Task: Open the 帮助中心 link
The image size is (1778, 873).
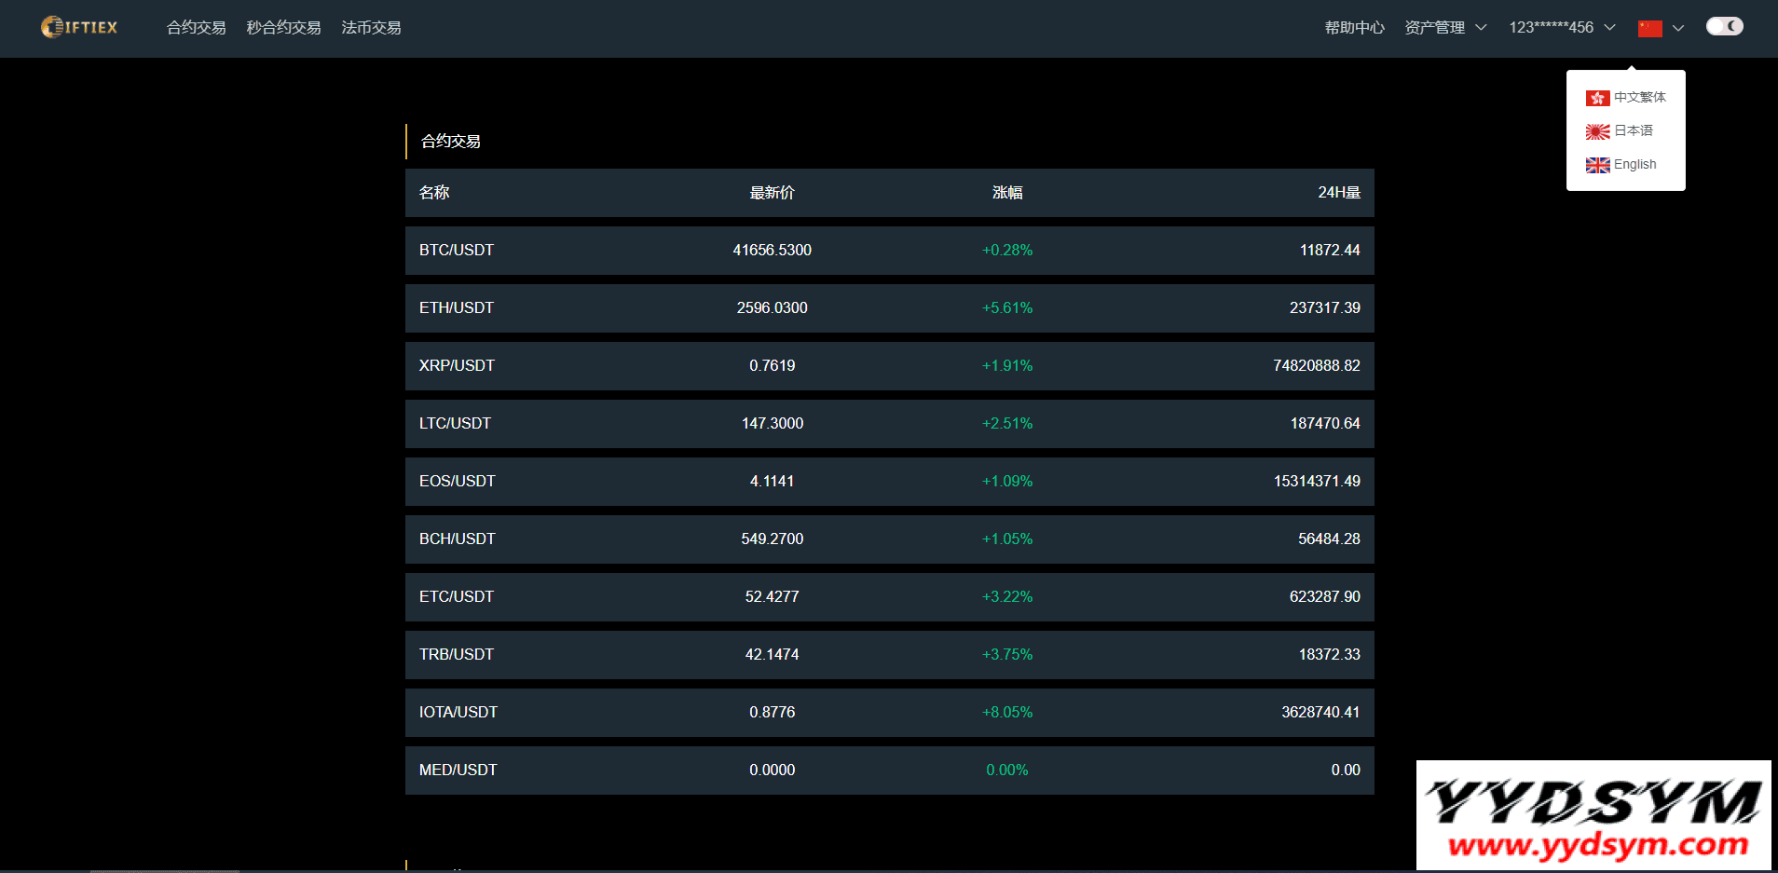Action: (x=1354, y=28)
